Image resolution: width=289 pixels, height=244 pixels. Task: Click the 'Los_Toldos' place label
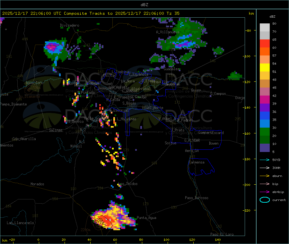point(128,184)
